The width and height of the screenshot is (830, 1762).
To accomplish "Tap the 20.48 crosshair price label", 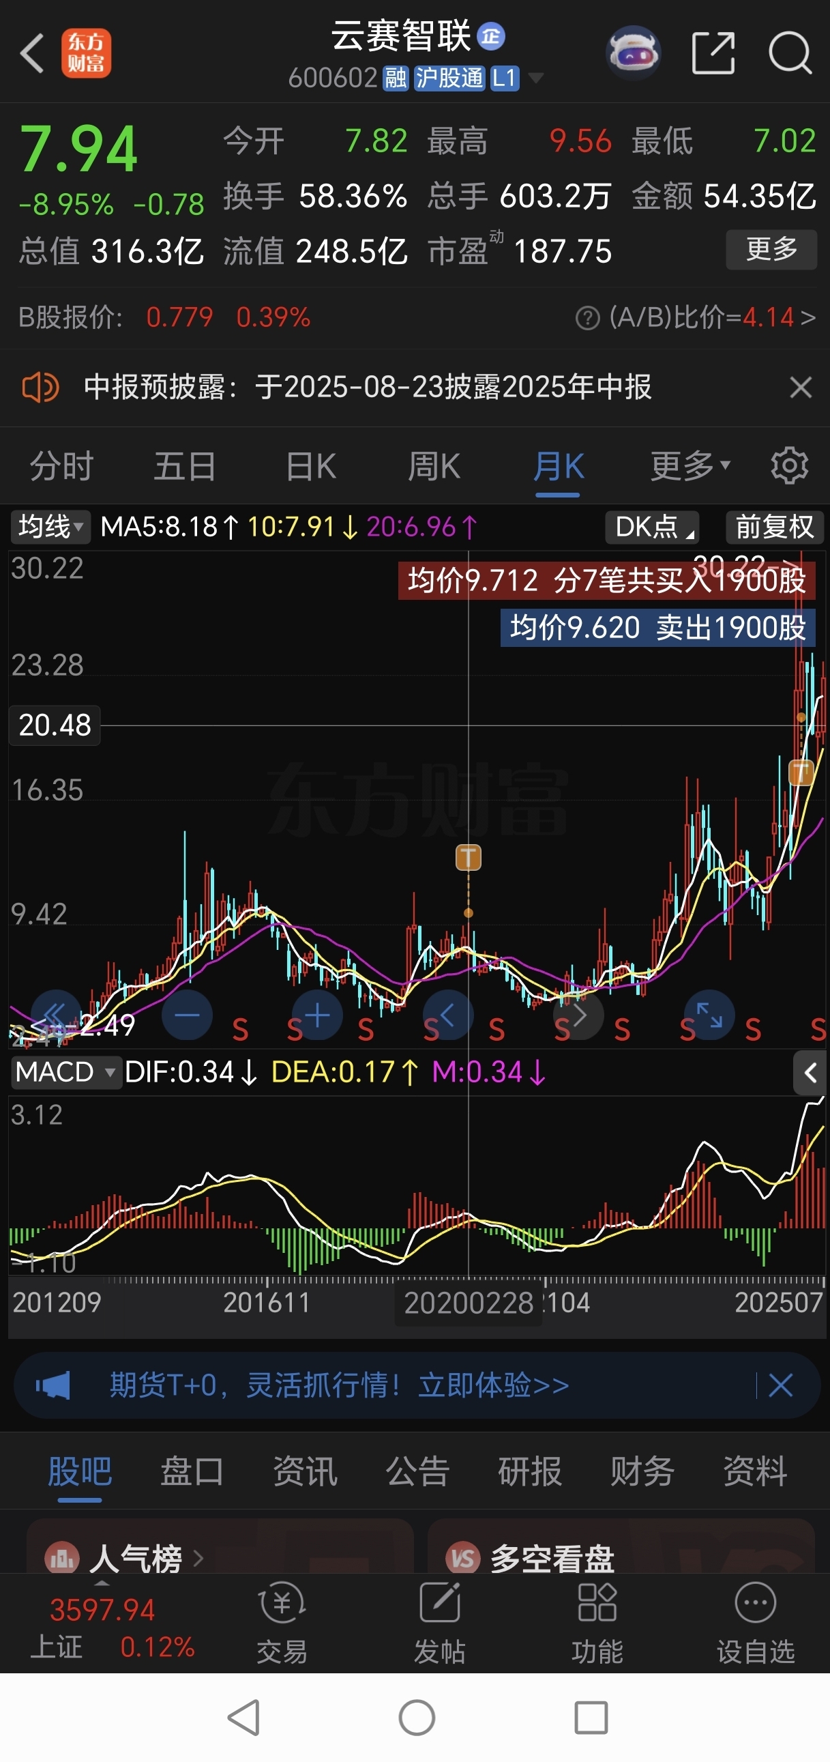I will click(55, 725).
